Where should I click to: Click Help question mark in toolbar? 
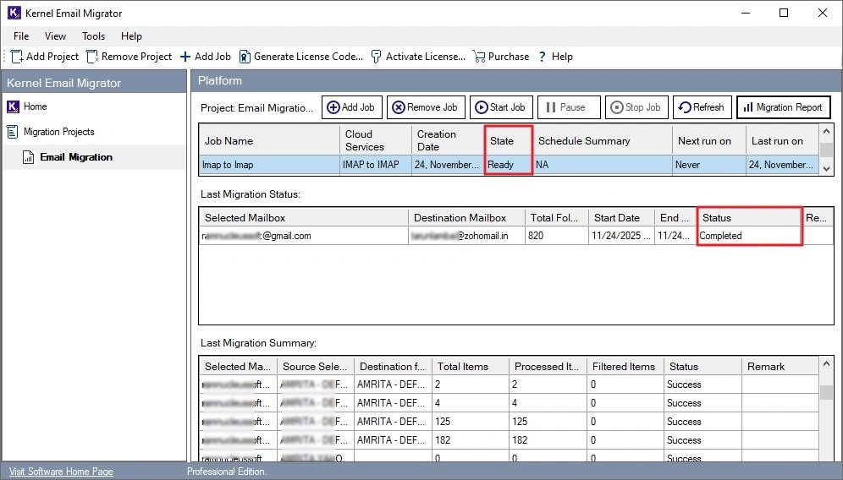pos(542,57)
